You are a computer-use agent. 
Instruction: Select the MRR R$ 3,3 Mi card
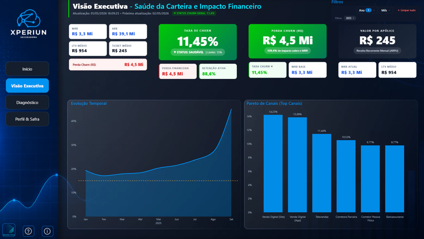click(88, 32)
